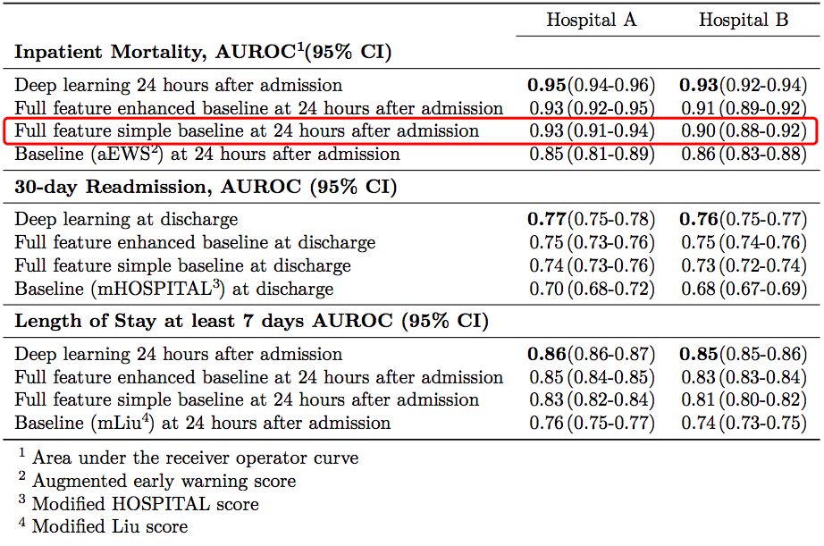
Task: Click the Baseline (mHOSPITAL) at discharge label
Action: tap(174, 288)
